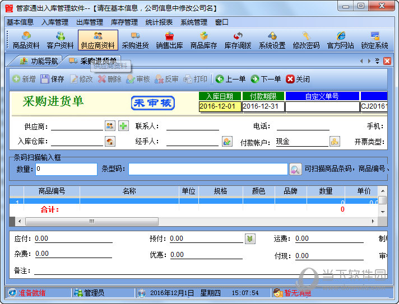The width and height of the screenshot is (399, 304).
Task: Click the 联系人 input field
Action: coord(193,126)
